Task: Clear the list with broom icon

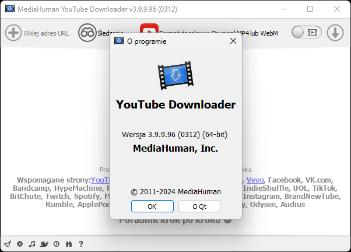Action: pyautogui.click(x=8, y=244)
